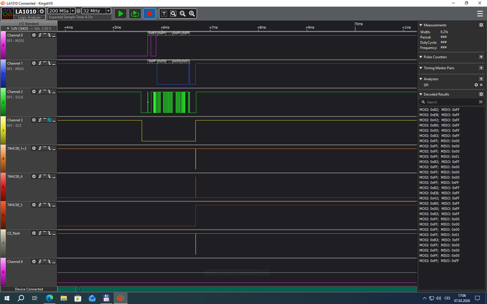This screenshot has height=304, width=487.
Task: Open Channel 0 settings gear
Action: click(34, 35)
